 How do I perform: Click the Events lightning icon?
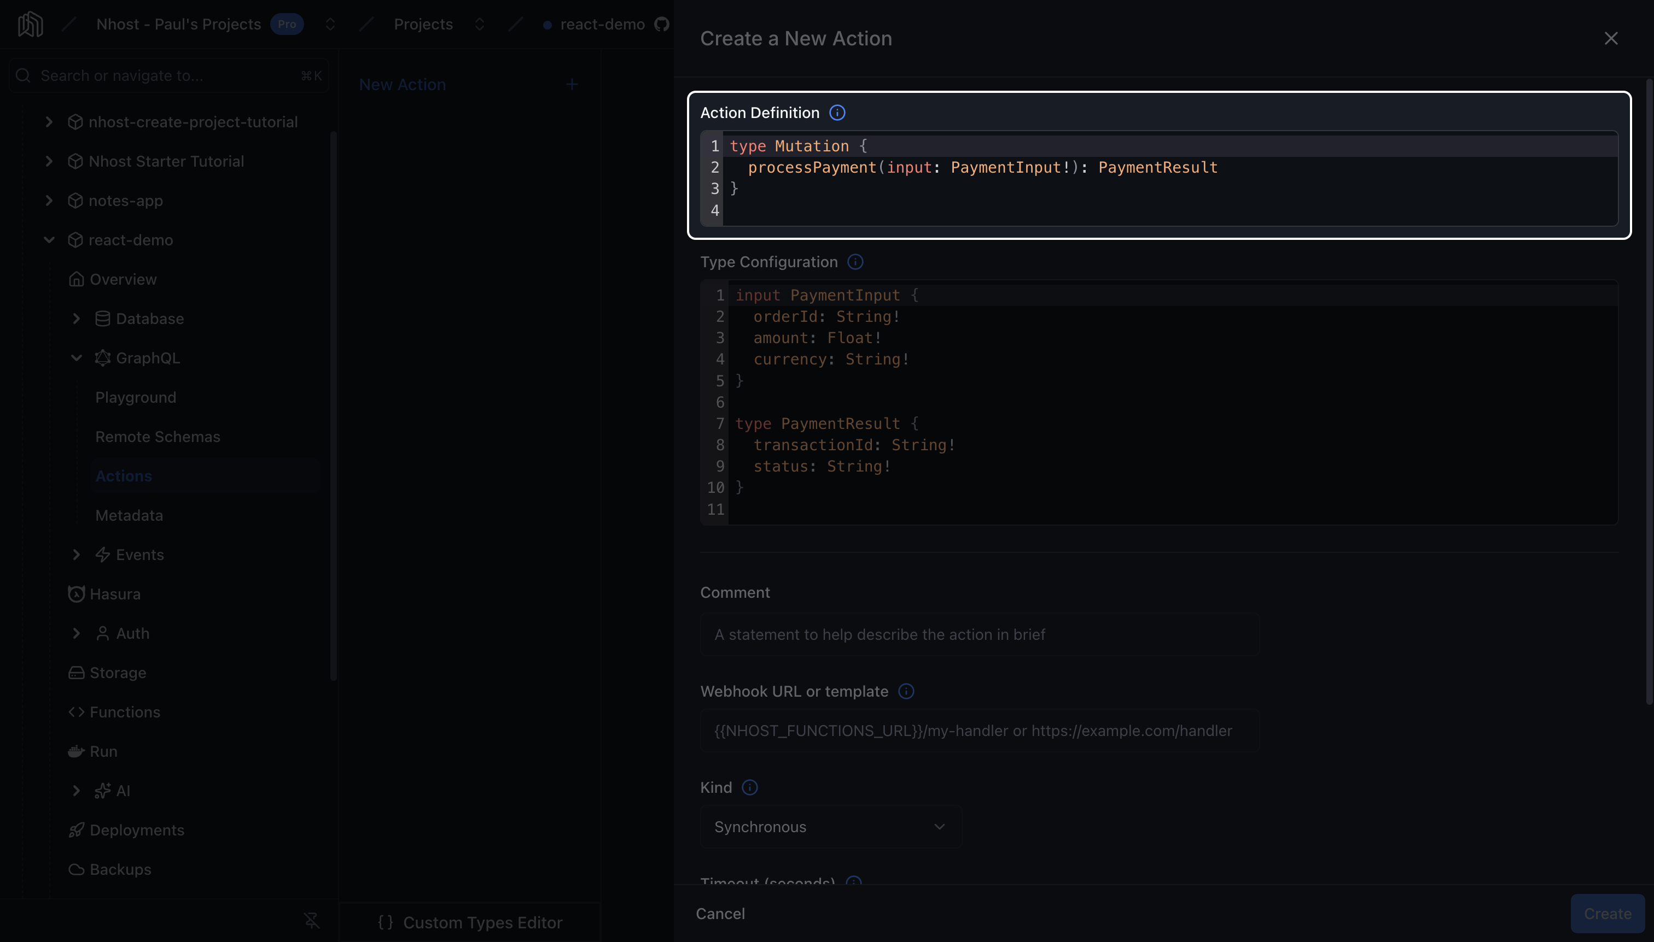point(102,555)
